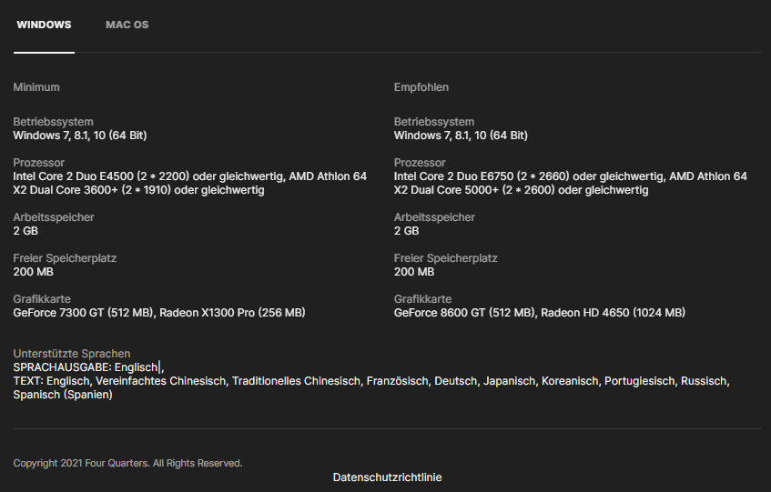Click the SPRACHAUSGABE: Englisch line
Image resolution: width=771 pixels, height=492 pixels.
(86, 367)
